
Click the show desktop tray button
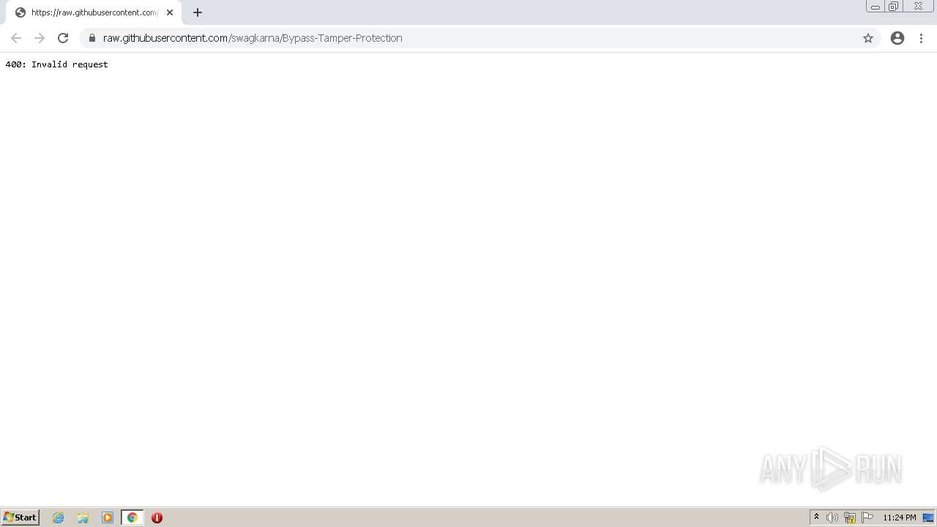[x=928, y=517]
